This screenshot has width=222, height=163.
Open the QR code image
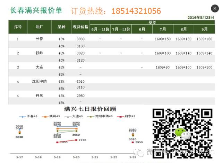click(x=182, y=133)
